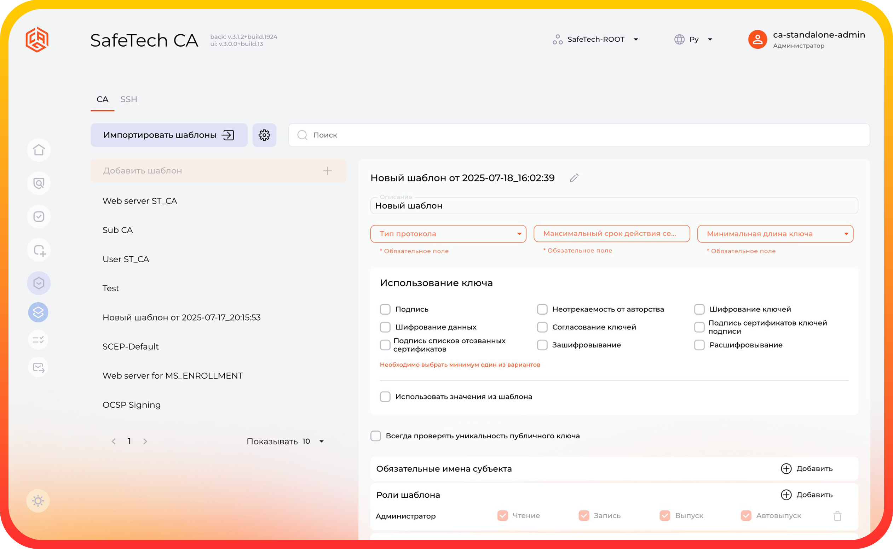Click the search magnifier icon
893x549 pixels.
point(302,135)
